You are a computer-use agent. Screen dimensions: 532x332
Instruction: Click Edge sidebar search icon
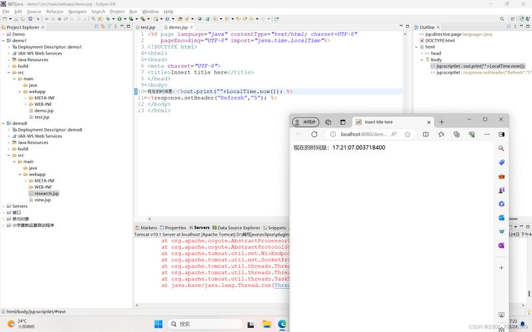(501, 148)
